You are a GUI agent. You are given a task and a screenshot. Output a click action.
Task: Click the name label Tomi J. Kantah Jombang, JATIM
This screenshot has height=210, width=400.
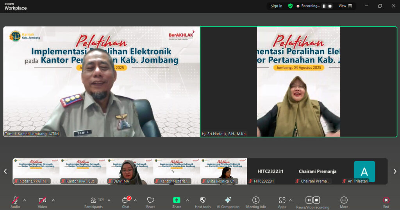point(32,134)
